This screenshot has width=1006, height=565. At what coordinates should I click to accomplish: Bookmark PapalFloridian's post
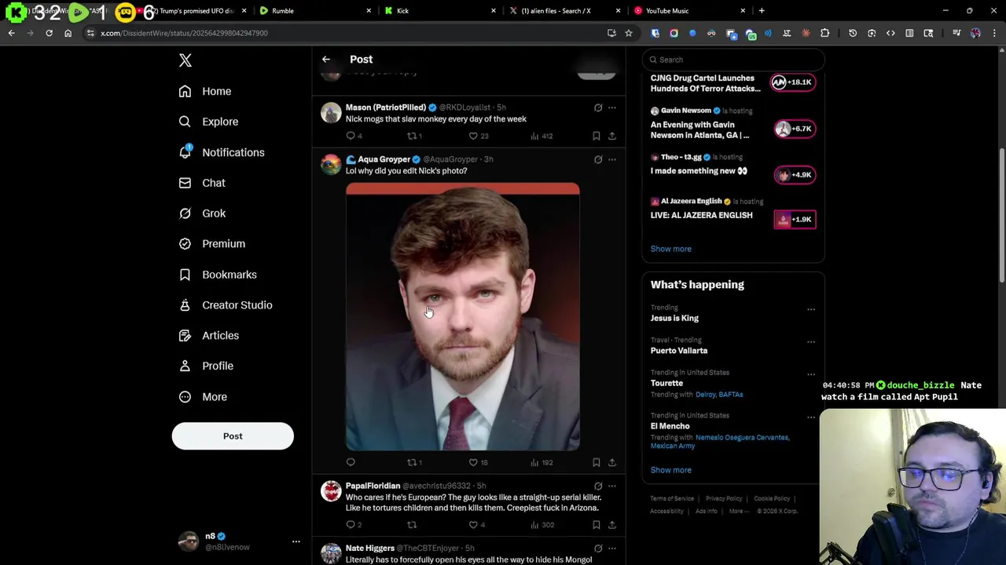(597, 525)
